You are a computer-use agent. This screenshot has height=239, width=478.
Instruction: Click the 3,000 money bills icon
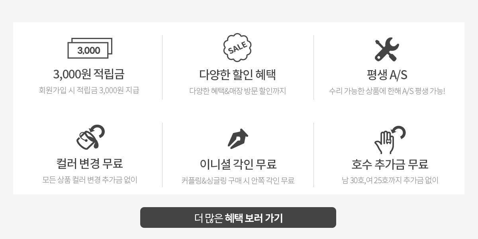[x=90, y=48]
